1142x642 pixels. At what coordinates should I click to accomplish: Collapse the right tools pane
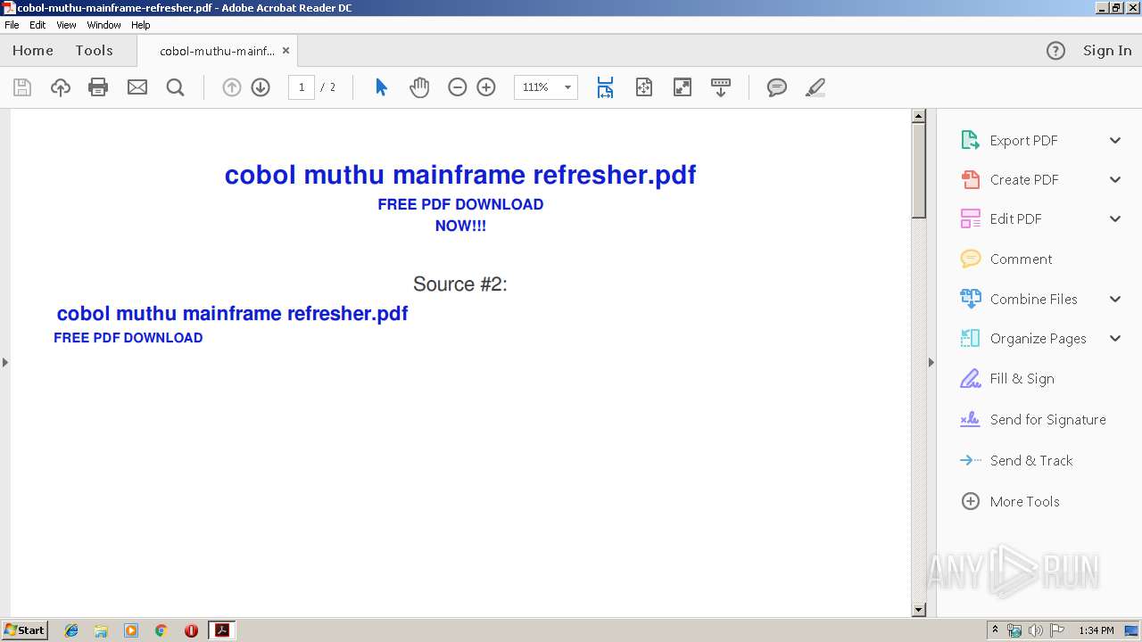[x=931, y=362]
